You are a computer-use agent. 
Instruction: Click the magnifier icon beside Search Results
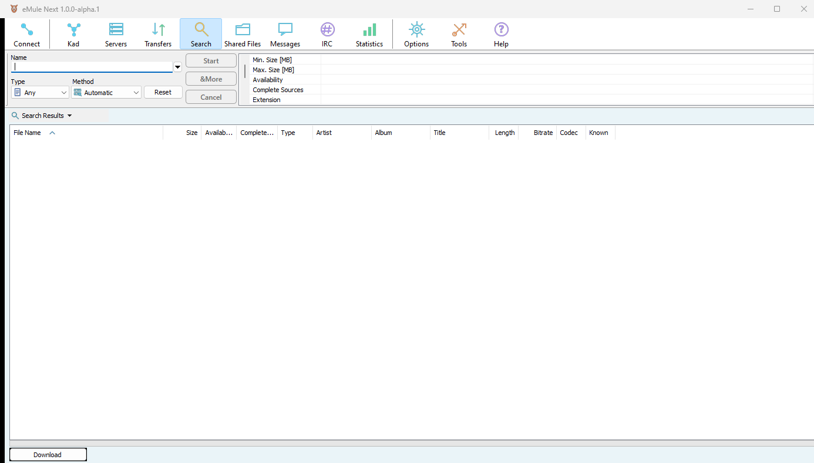tap(15, 116)
